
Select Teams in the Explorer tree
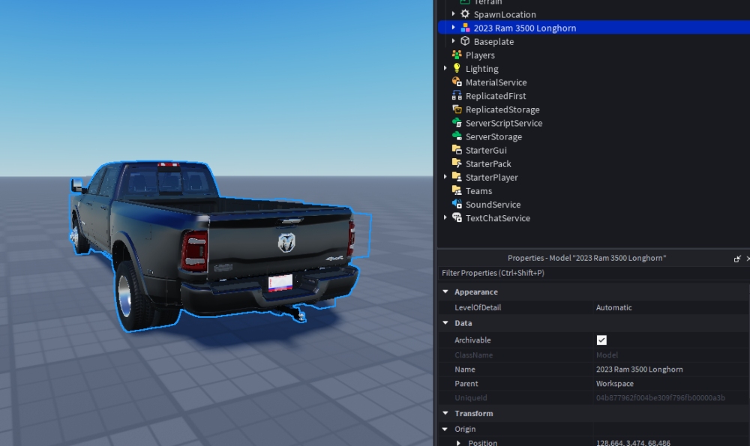pyautogui.click(x=478, y=190)
